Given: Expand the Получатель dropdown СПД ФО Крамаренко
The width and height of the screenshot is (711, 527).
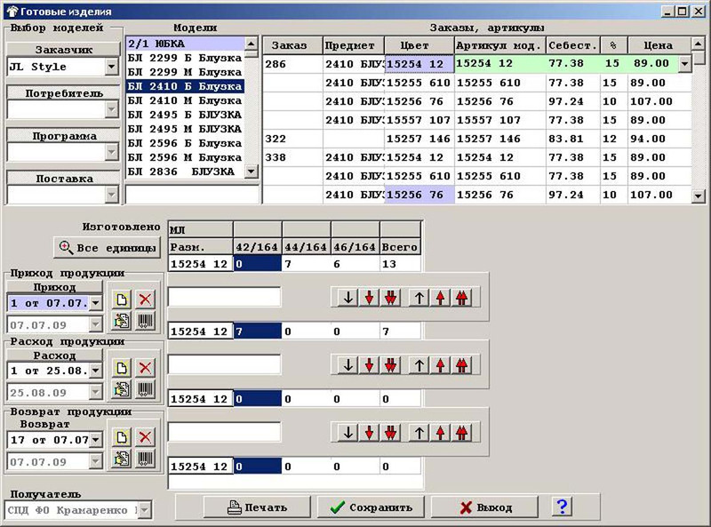Looking at the screenshot, I should point(144,511).
